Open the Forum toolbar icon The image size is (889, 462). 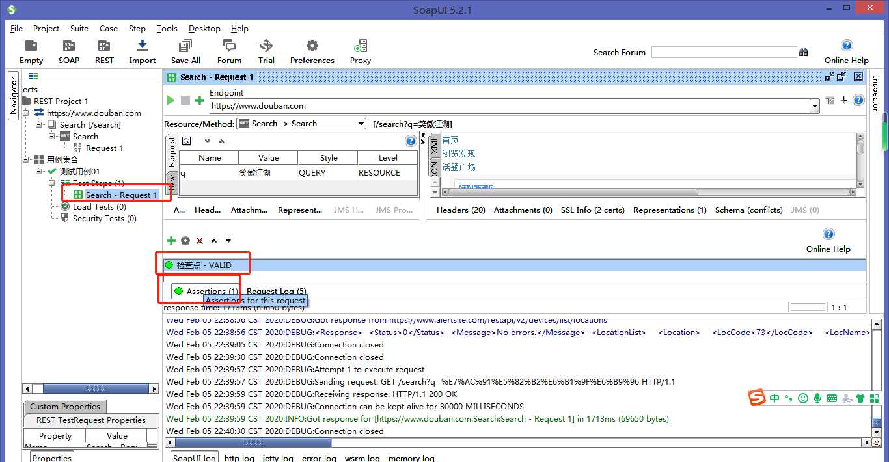tap(228, 46)
